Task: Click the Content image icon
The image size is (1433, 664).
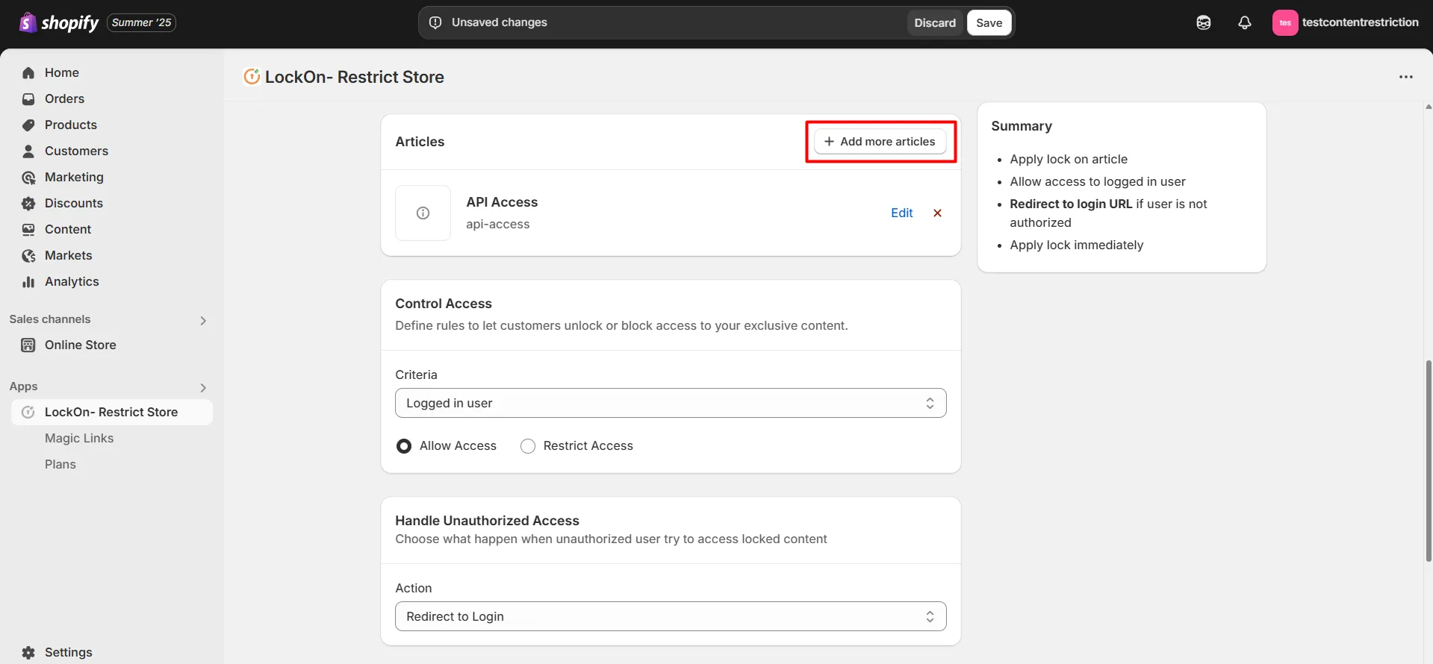Action: click(28, 230)
